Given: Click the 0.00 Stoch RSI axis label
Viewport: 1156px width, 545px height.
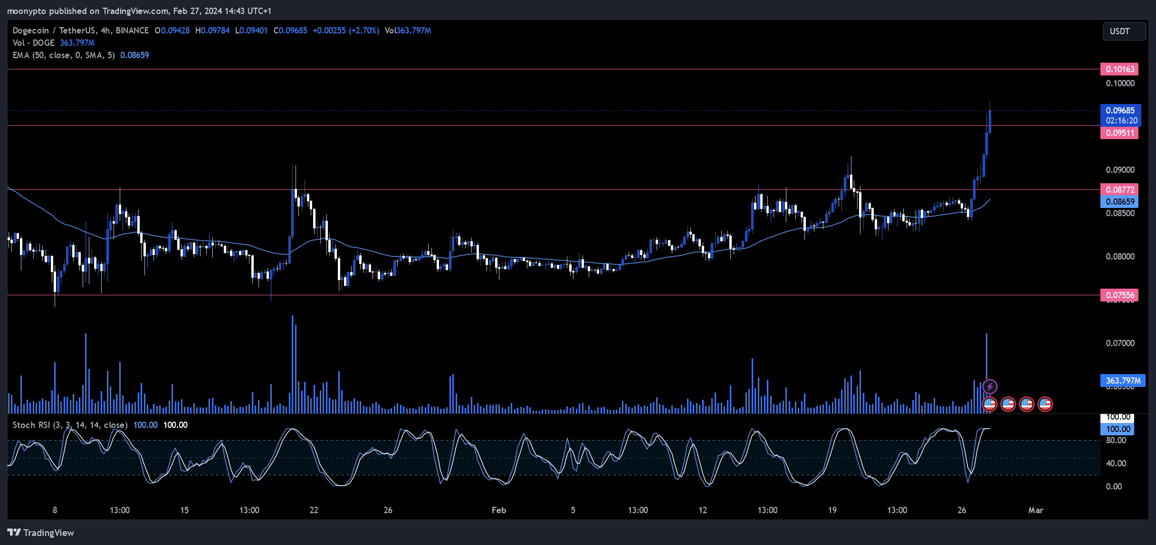Looking at the screenshot, I should pyautogui.click(x=1114, y=487).
